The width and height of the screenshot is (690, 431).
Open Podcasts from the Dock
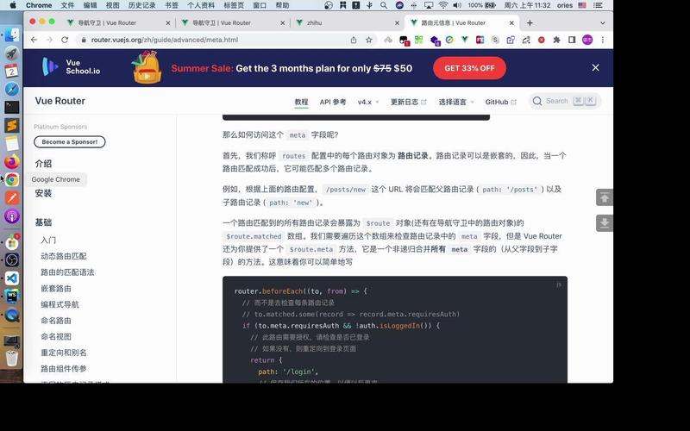click(12, 216)
